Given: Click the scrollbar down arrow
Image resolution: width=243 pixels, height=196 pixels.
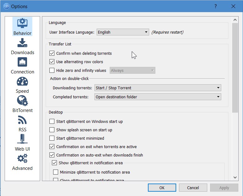Looking at the screenshot, I should [x=235, y=177].
